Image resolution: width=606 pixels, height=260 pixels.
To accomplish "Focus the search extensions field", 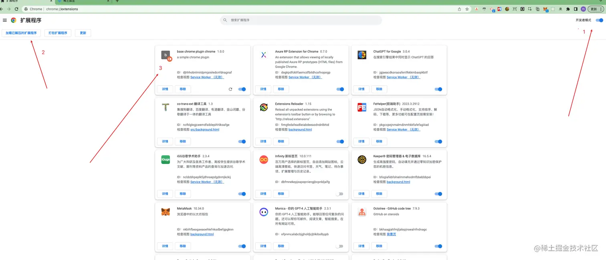I will (301, 20).
